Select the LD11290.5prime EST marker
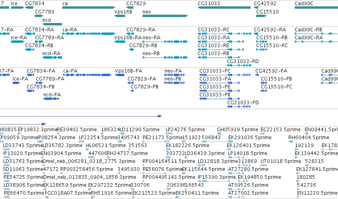Viewport: 338px width, 199px height. (x=122, y=134)
